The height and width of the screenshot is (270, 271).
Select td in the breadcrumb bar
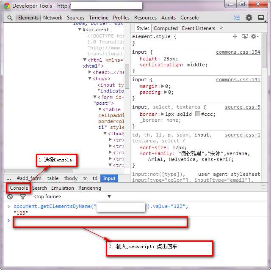pos(95,178)
